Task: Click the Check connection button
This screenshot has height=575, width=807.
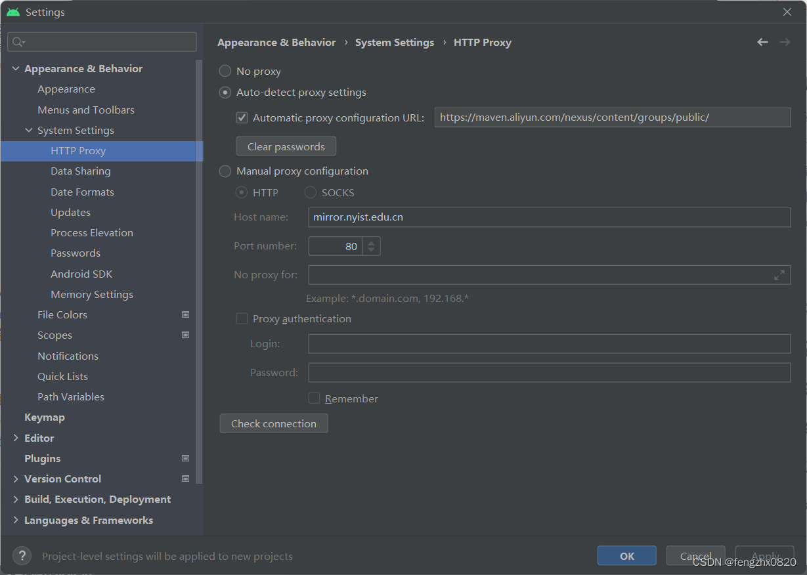Action: (x=274, y=423)
